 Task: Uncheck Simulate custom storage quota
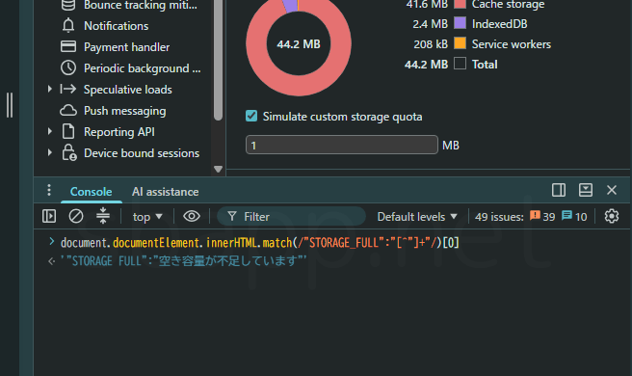pyautogui.click(x=251, y=117)
